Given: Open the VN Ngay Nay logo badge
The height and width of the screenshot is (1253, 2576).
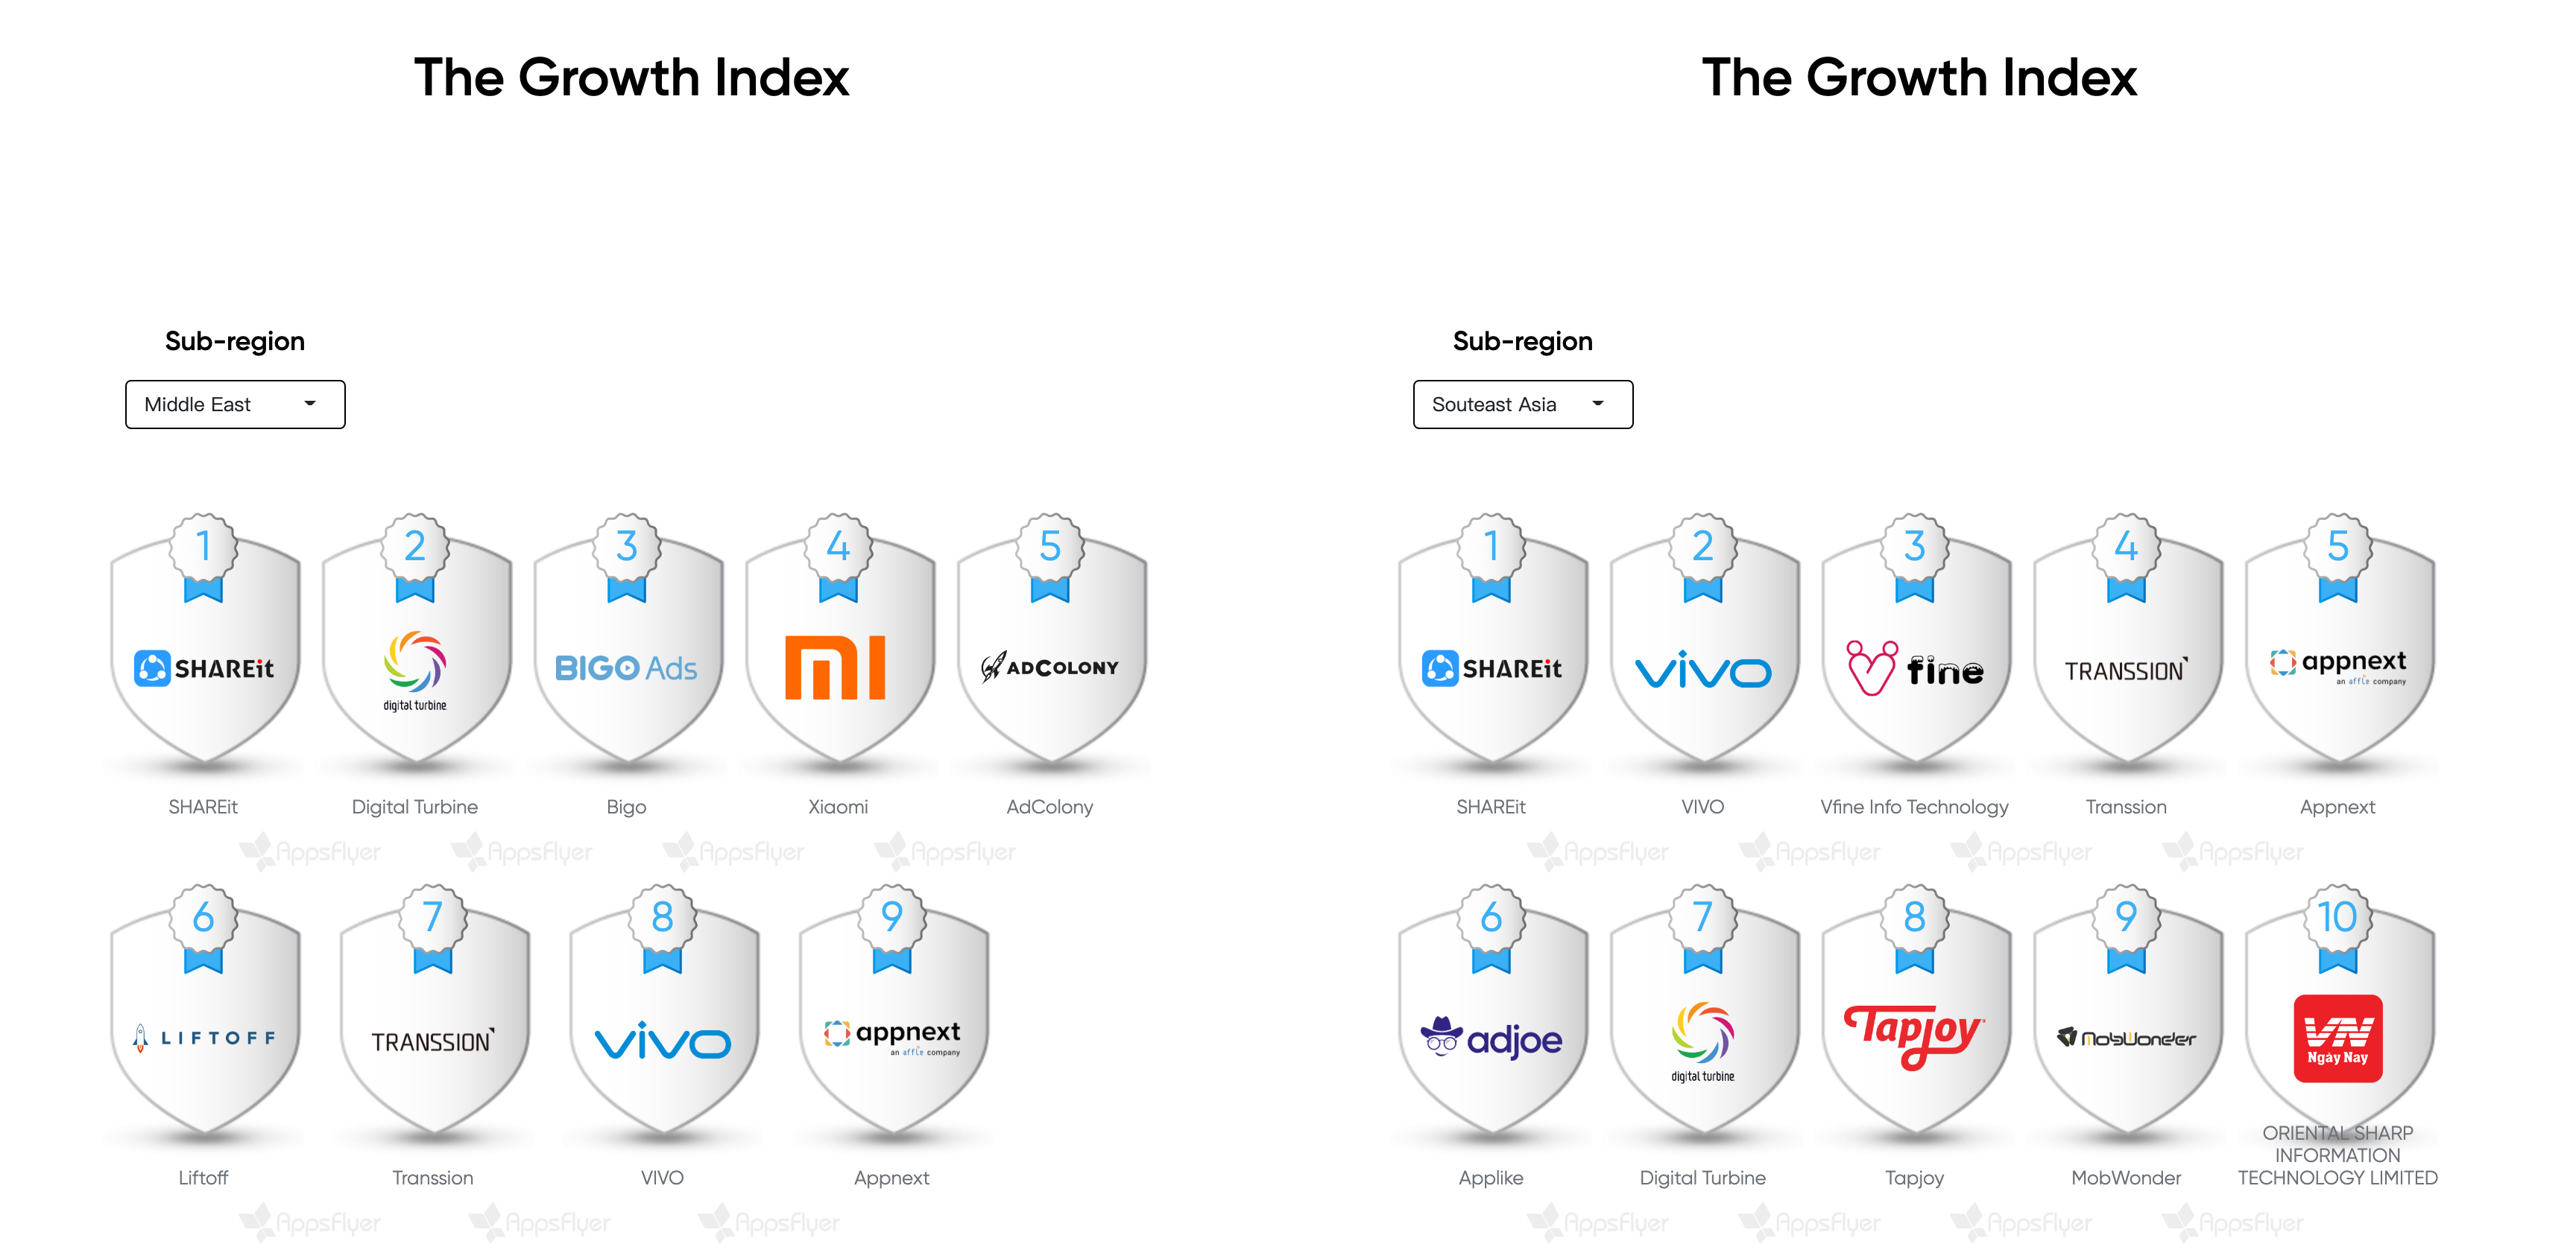Looking at the screenshot, I should pyautogui.click(x=2337, y=1038).
